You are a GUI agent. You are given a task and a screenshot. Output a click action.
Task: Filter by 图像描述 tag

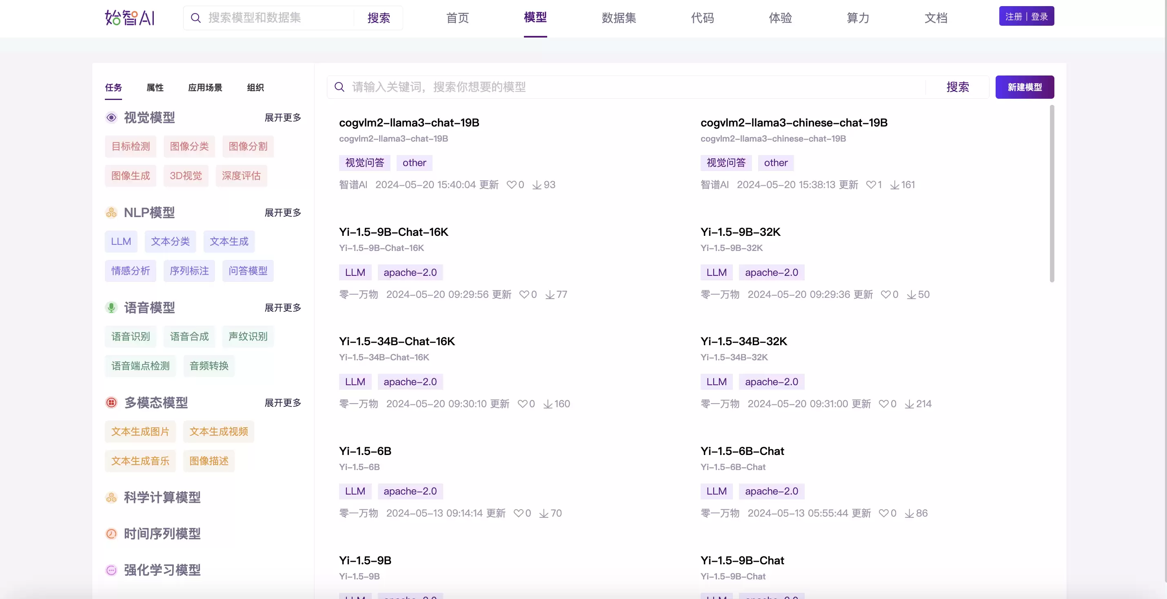coord(209,461)
